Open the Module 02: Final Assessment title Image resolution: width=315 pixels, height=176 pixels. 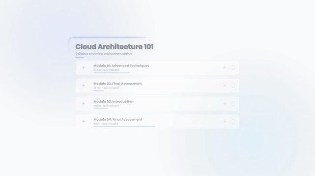pos(117,84)
